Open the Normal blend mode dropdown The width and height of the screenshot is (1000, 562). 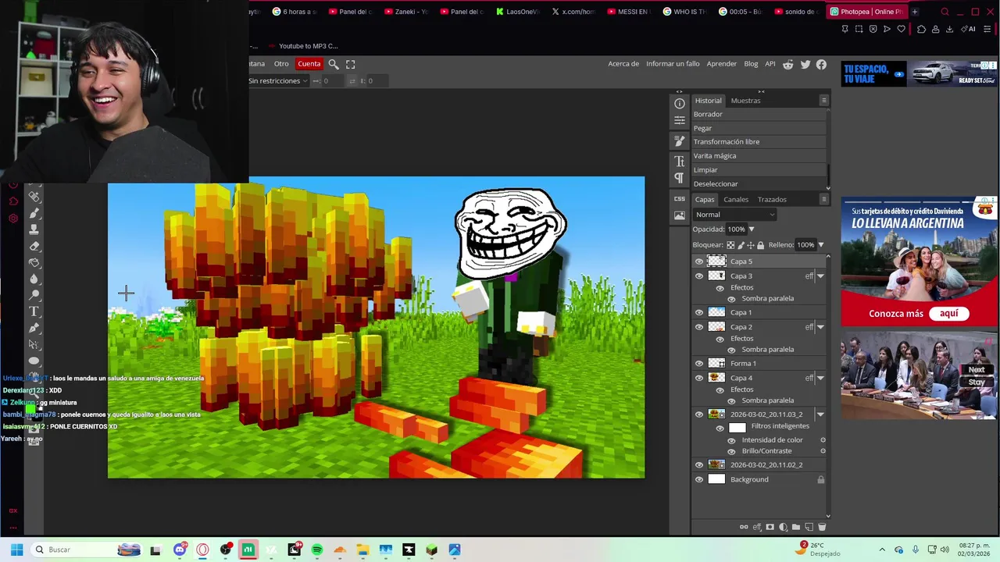[734, 215]
